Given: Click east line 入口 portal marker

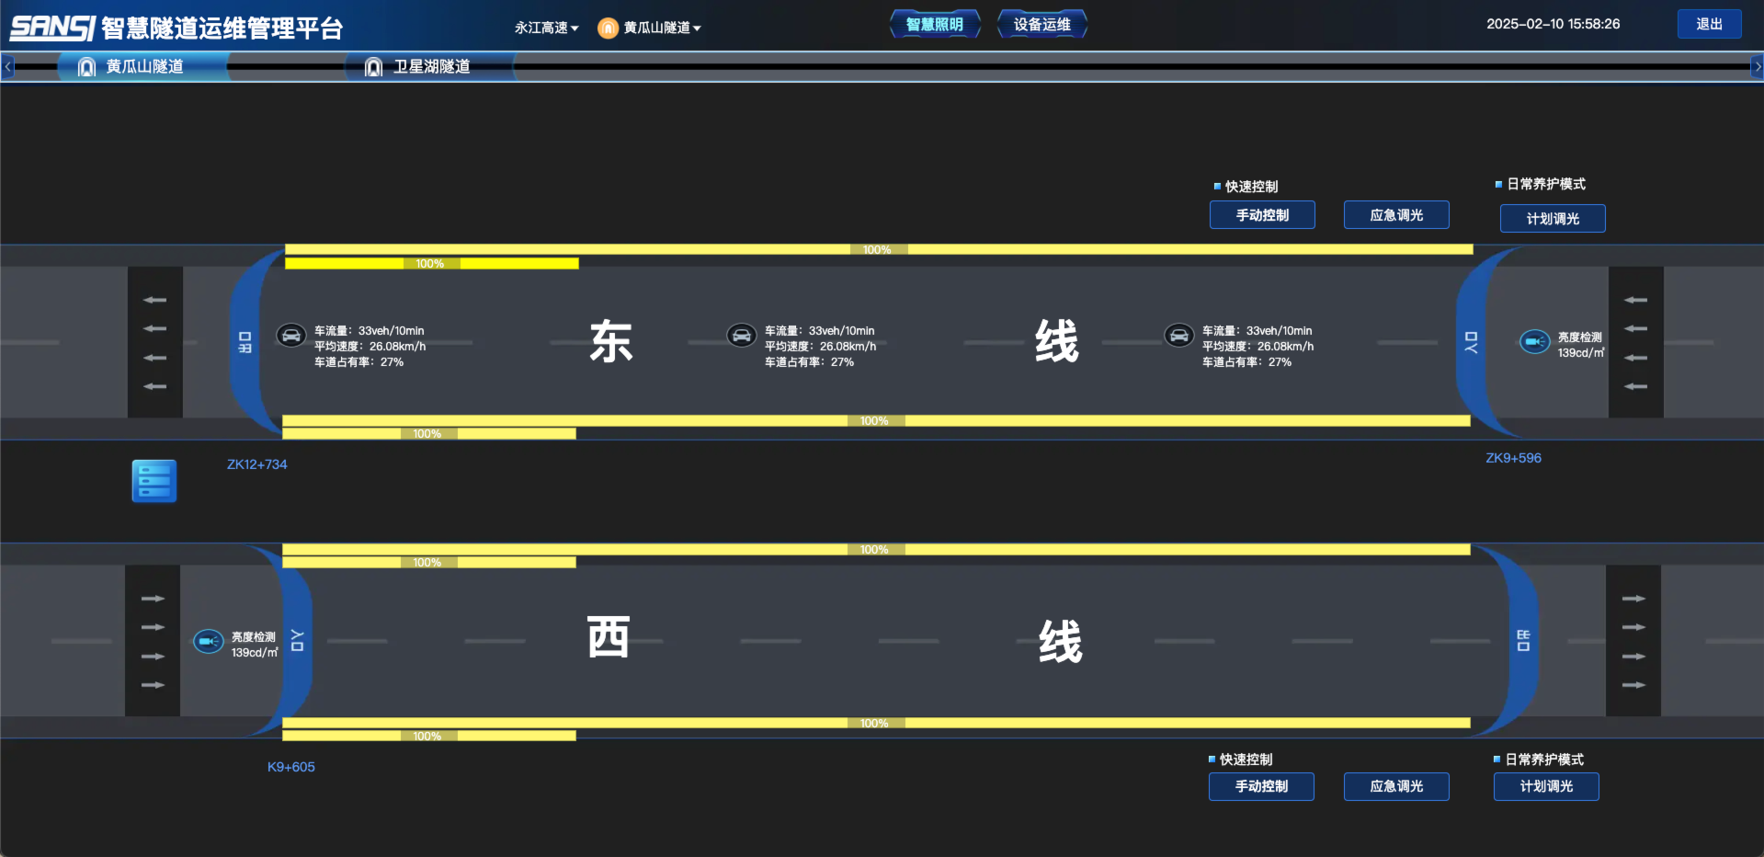Looking at the screenshot, I should [x=1471, y=342].
